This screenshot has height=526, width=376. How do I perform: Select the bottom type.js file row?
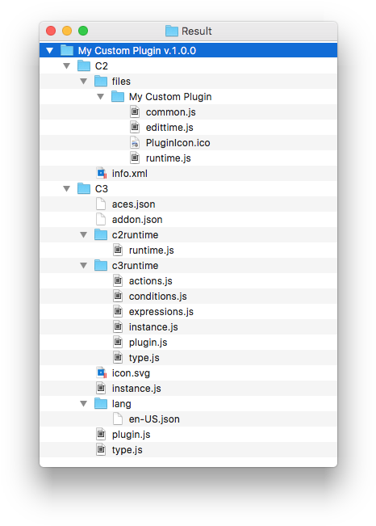(x=188, y=450)
